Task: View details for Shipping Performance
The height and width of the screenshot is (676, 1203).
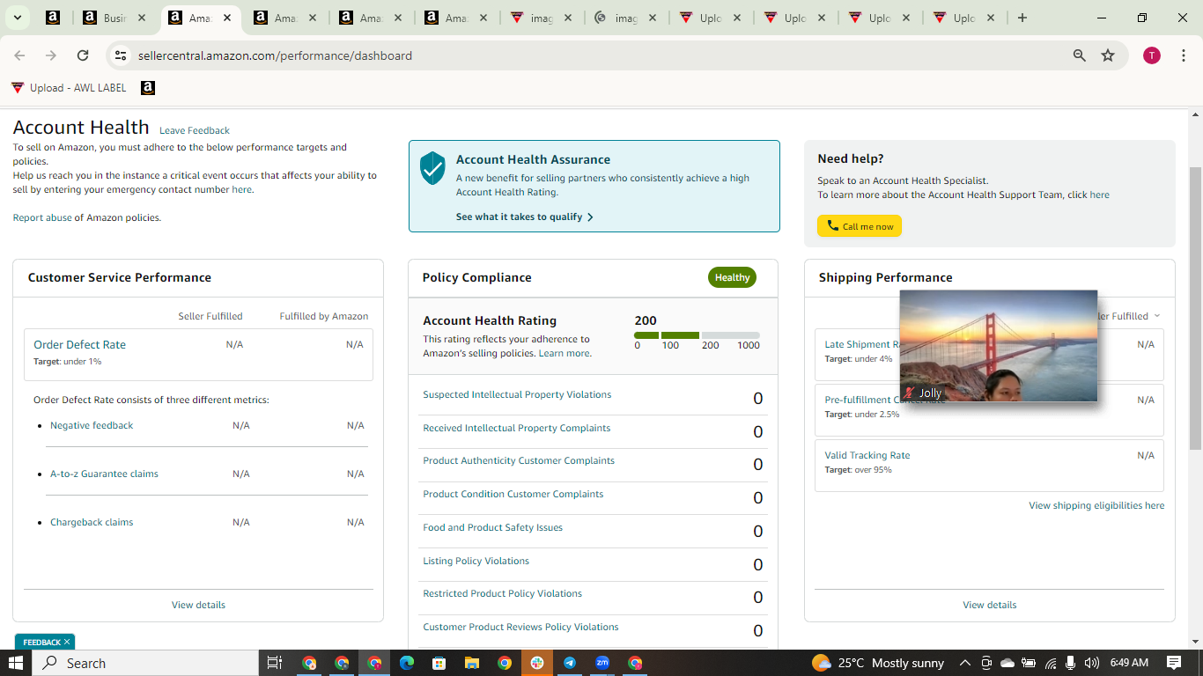Action: coord(990,605)
